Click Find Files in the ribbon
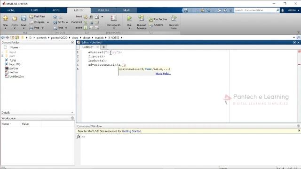Viewport: 301px width, 169px height. pyautogui.click(x=37, y=16)
